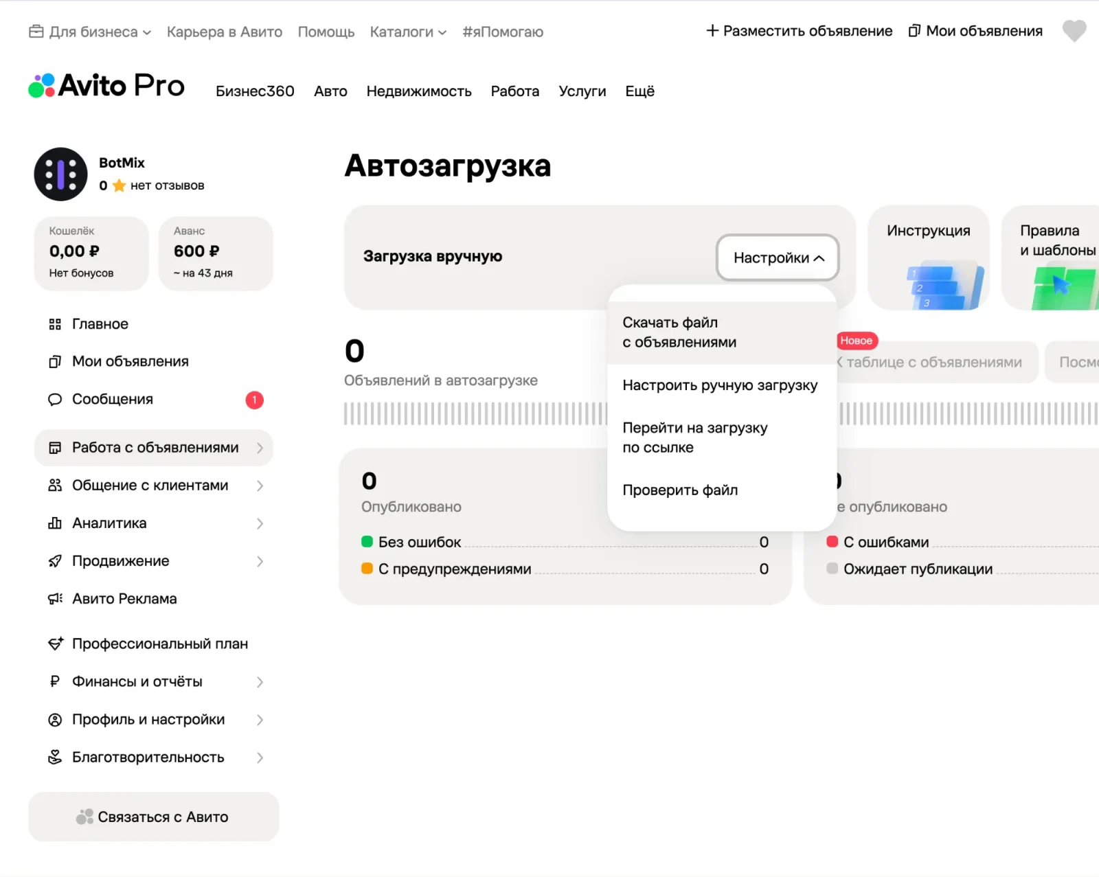Open the Недвижимость nav tab
Screen dimensions: 1099x877
[x=419, y=91]
